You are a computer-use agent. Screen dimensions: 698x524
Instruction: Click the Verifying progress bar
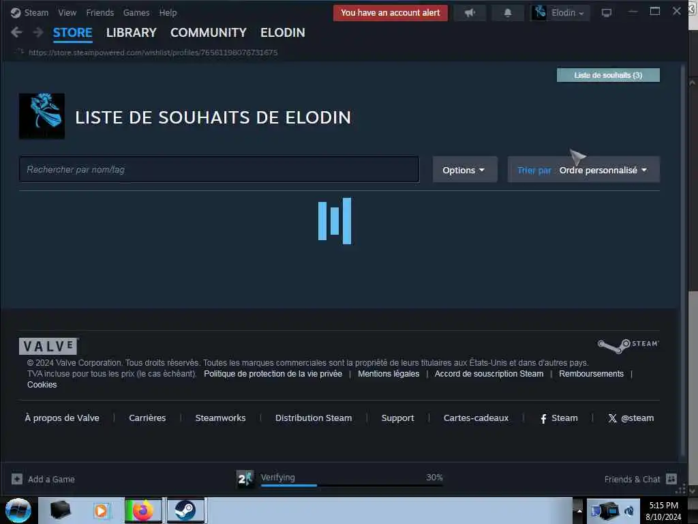pos(352,485)
